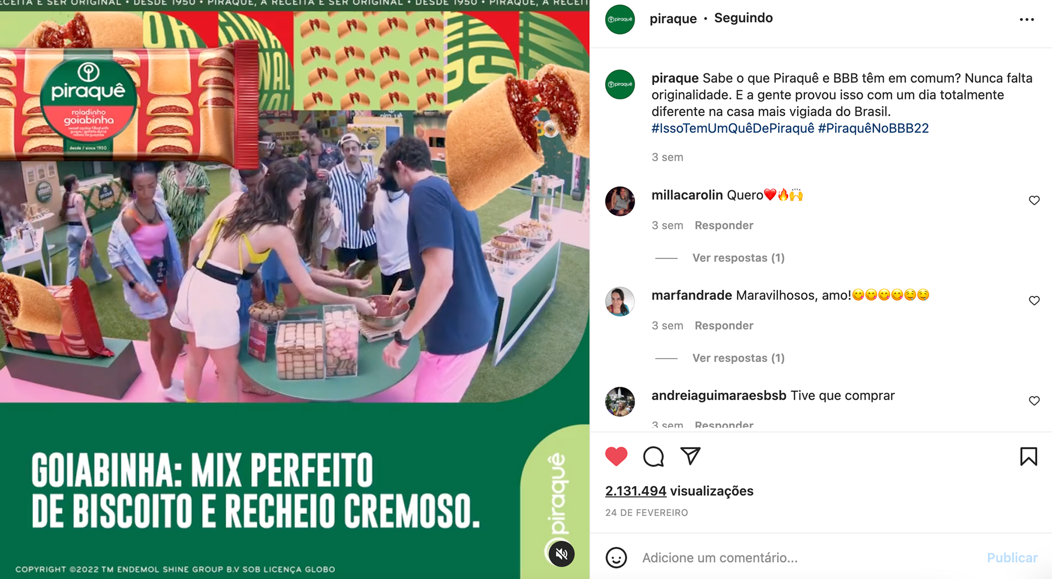
Task: Click the Seguindo follow status button
Action: click(x=743, y=18)
